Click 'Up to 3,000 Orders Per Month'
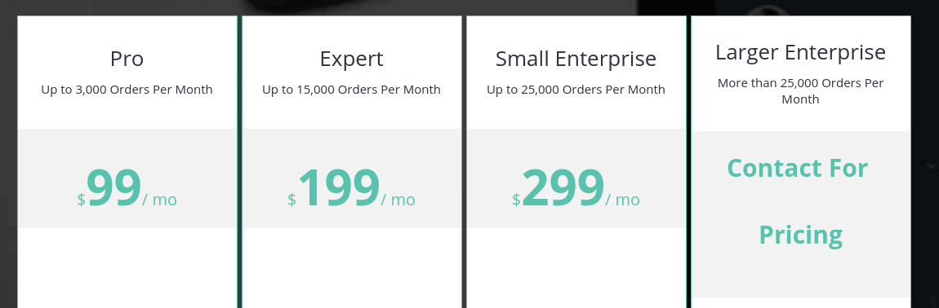 click(127, 90)
